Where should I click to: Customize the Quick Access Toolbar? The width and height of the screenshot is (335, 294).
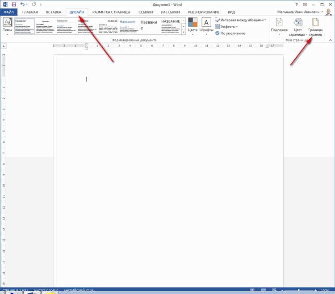[x=41, y=4]
